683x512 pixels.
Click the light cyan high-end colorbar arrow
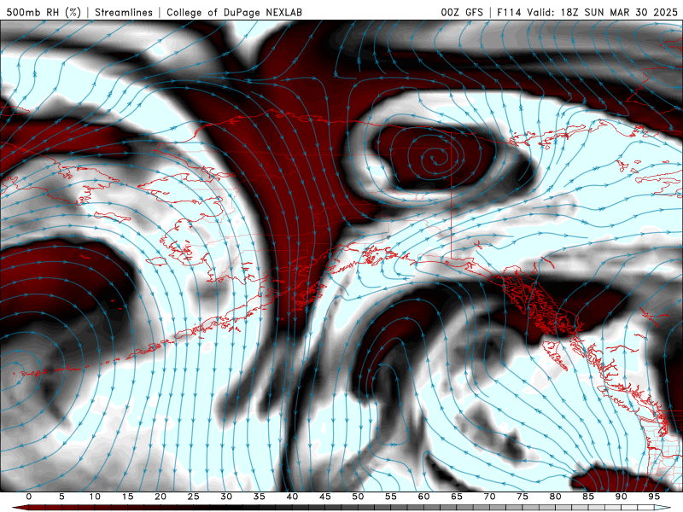click(663, 508)
